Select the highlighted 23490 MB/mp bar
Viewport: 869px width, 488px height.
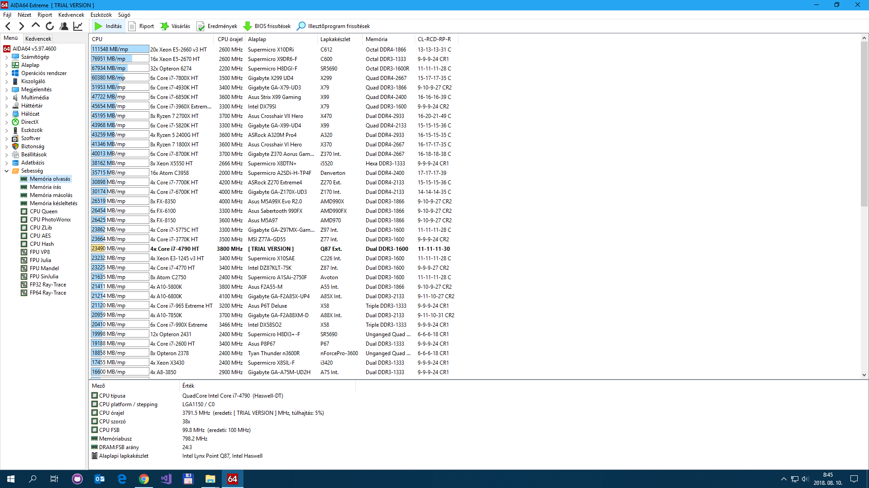120,249
